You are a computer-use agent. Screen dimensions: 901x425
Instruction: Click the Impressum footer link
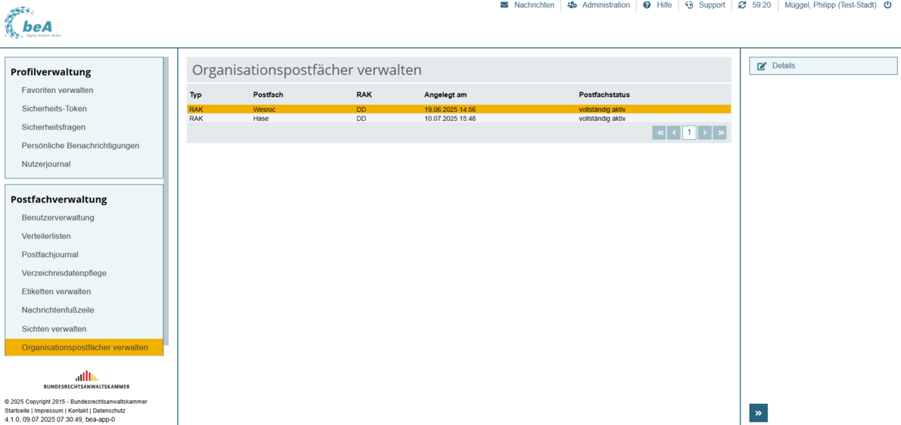tap(48, 411)
